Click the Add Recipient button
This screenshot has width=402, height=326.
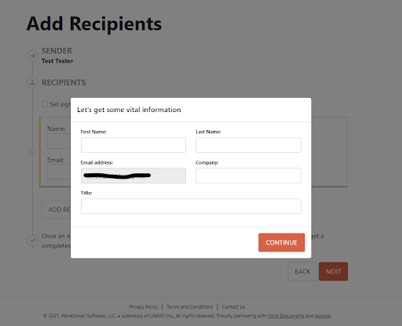(x=57, y=209)
